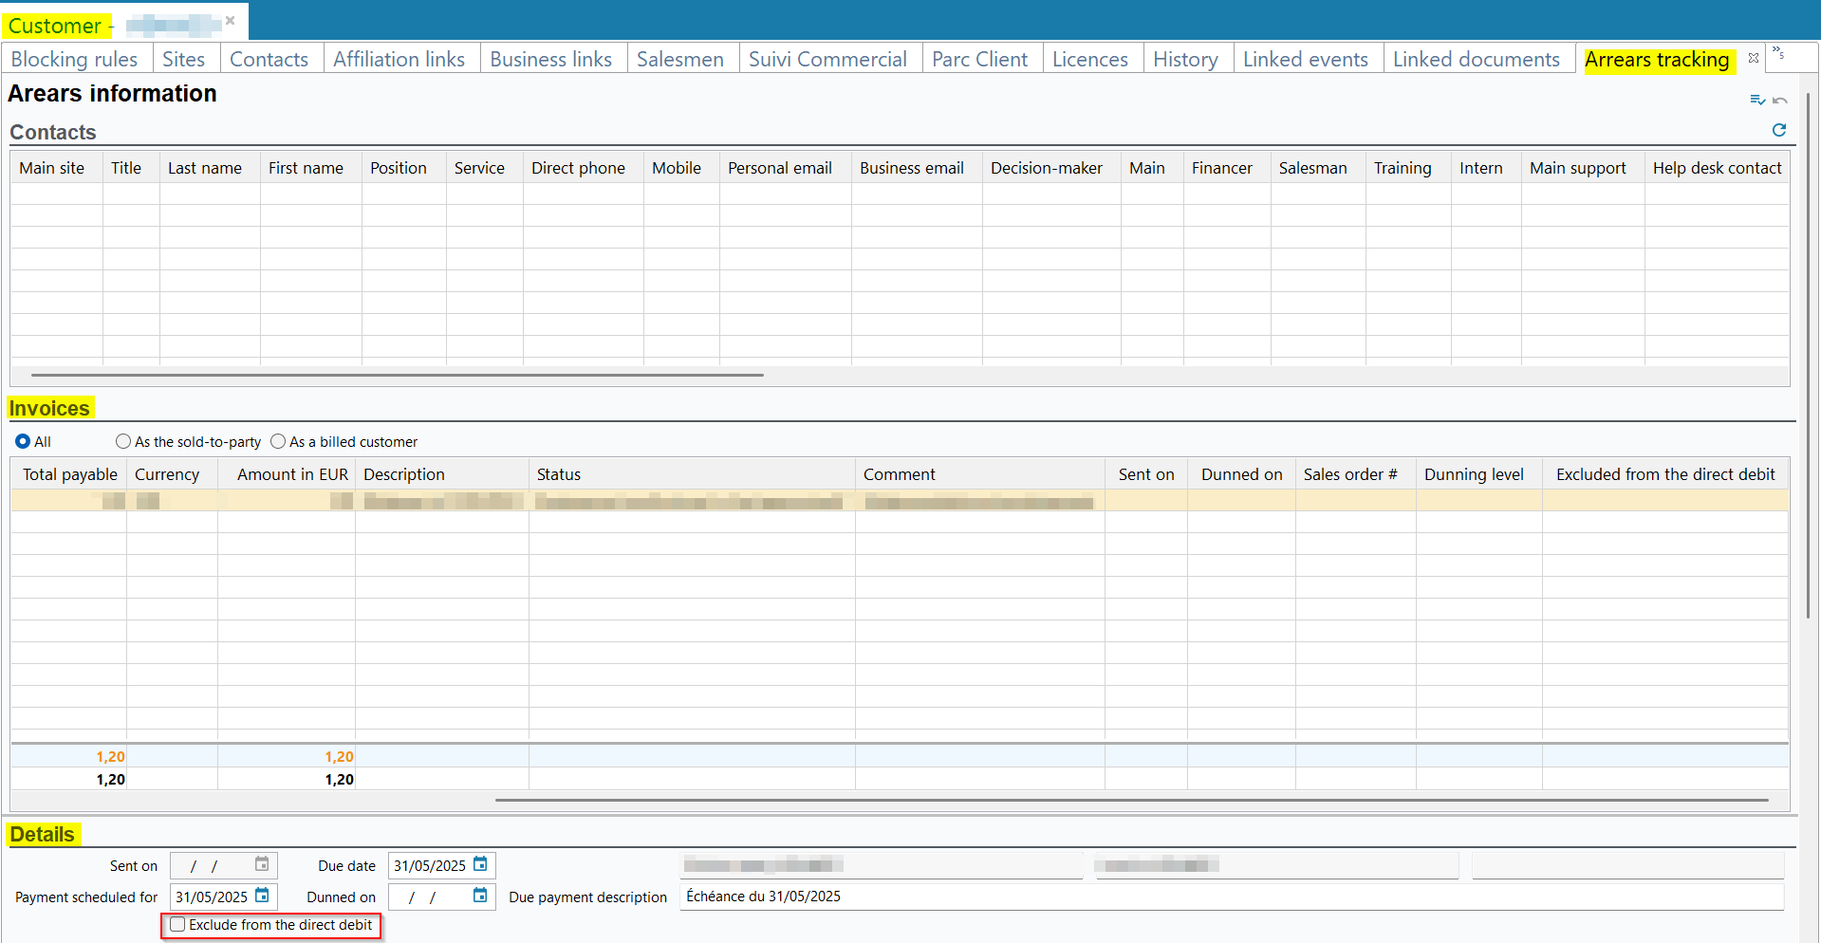Open the Sent on calendar picker
The image size is (1821, 943).
(262, 864)
